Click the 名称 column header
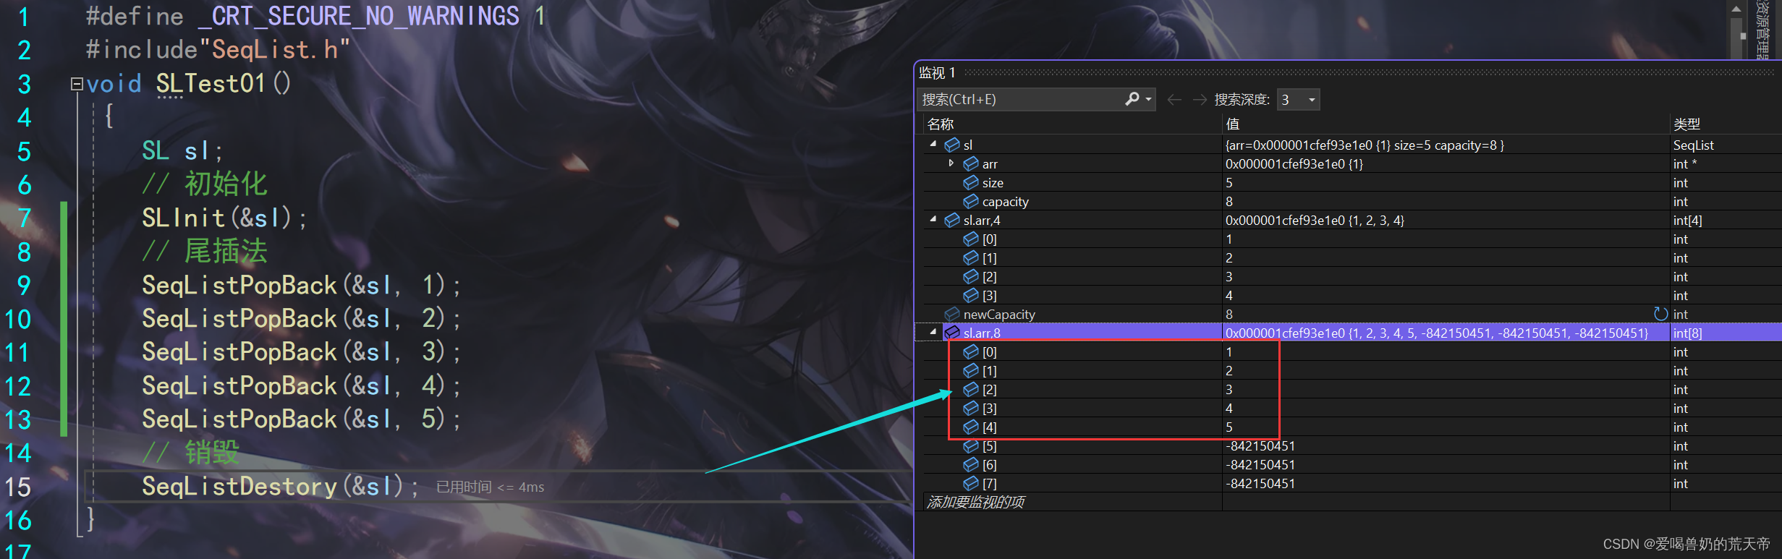The height and width of the screenshot is (559, 1782). click(941, 124)
